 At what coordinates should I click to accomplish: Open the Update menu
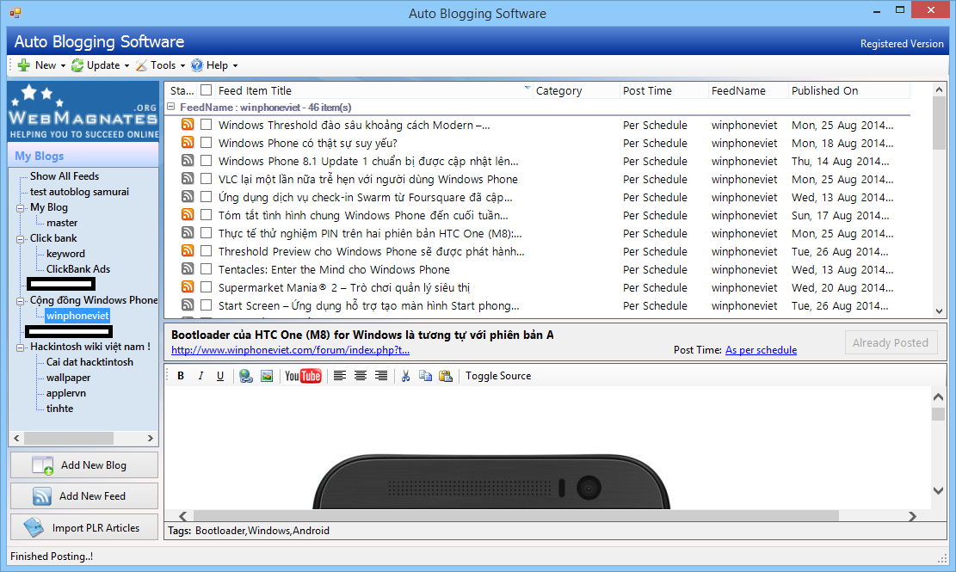(101, 65)
